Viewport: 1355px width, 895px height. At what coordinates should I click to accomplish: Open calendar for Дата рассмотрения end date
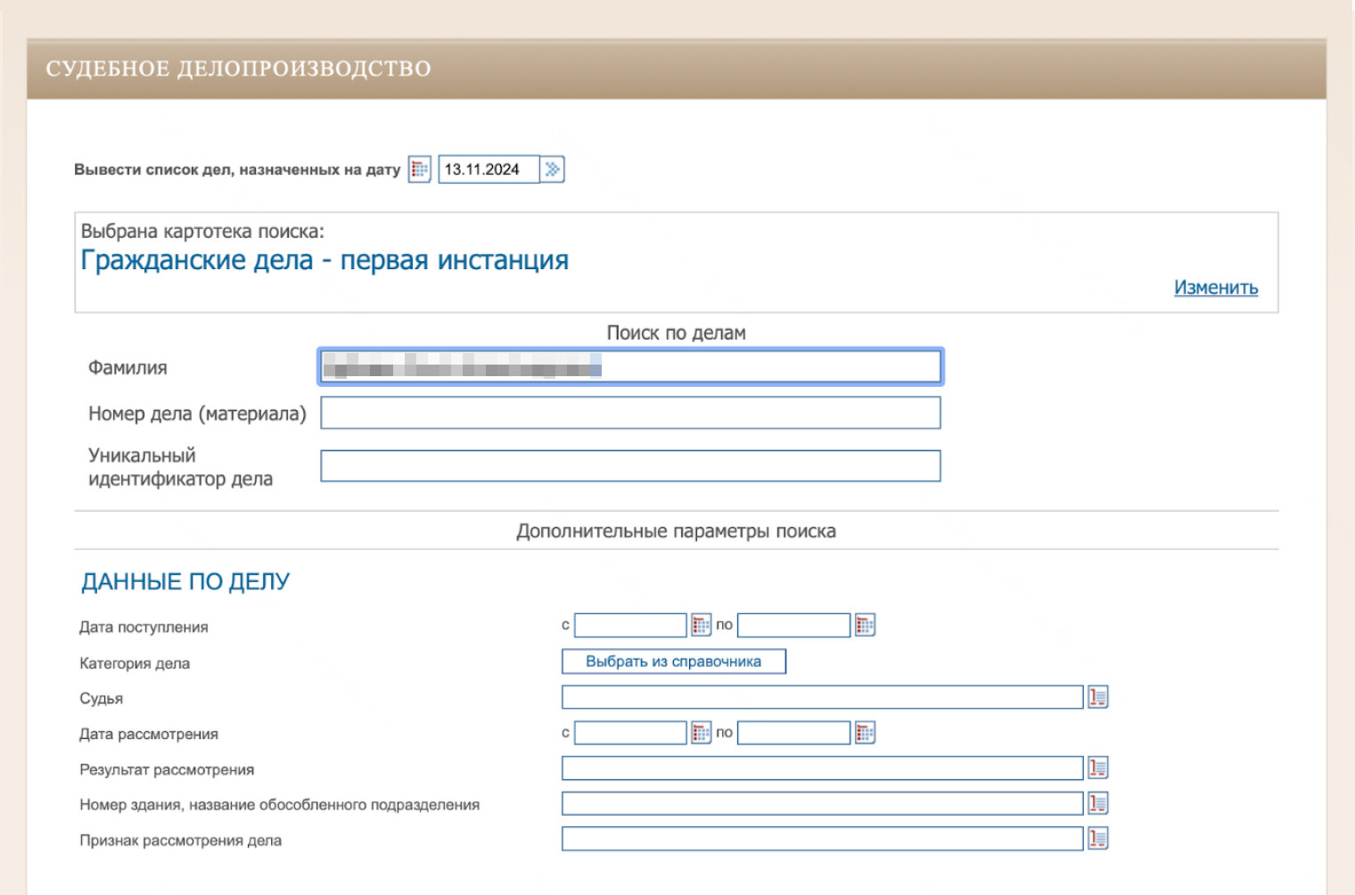[865, 733]
